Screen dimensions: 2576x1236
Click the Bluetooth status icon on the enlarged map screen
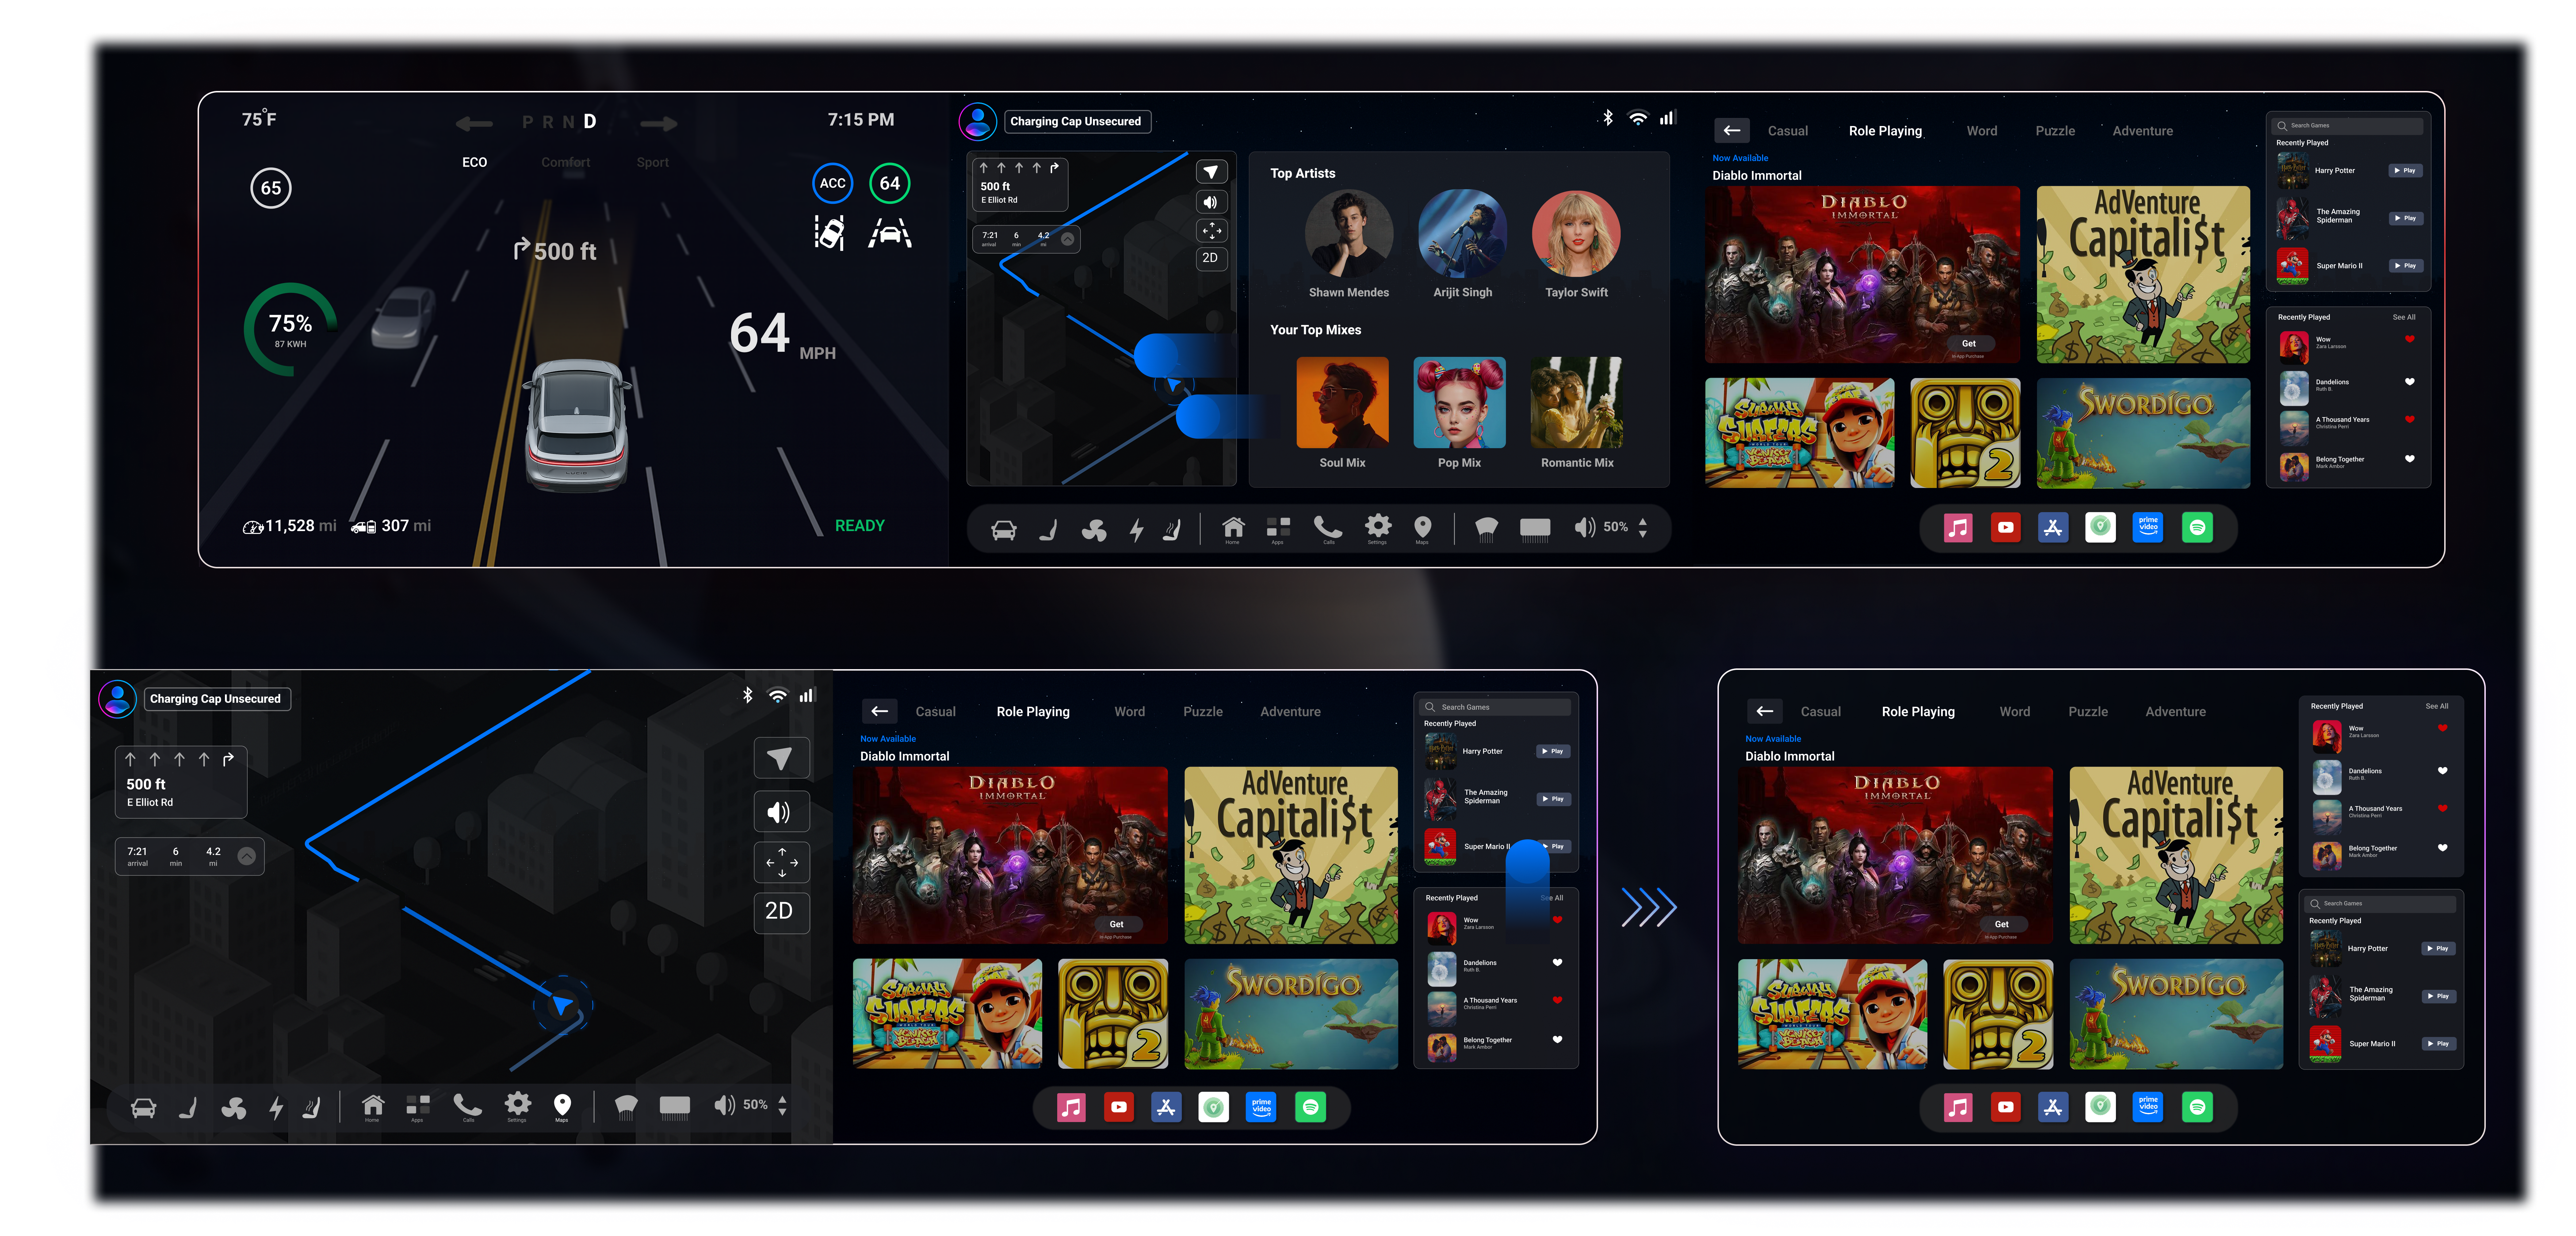click(x=747, y=695)
